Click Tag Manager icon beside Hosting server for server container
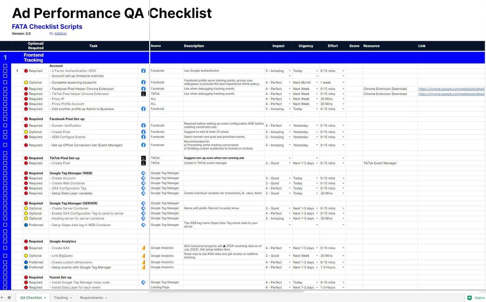The width and height of the screenshot is (486, 302). click(143, 218)
